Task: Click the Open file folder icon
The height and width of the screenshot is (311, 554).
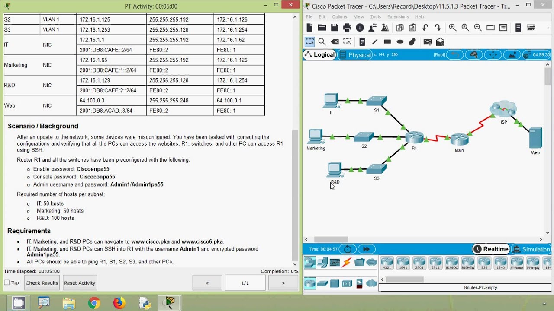Action: [322, 28]
